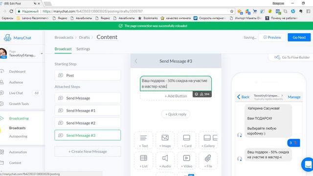Click inside the message text field
Screen dimensions: 313x176
[176, 84]
